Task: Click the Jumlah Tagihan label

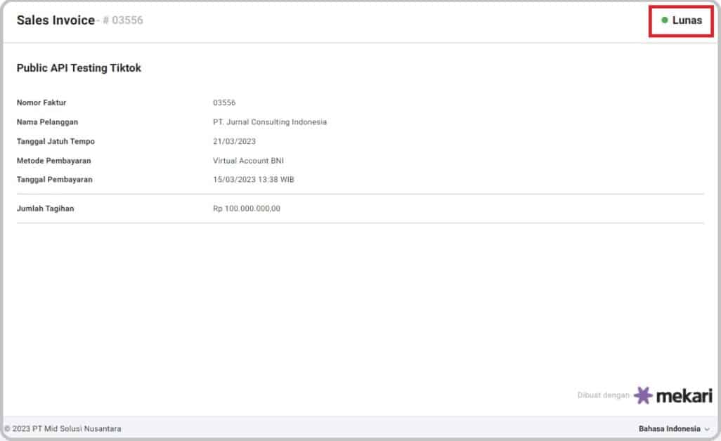Action: [45, 208]
